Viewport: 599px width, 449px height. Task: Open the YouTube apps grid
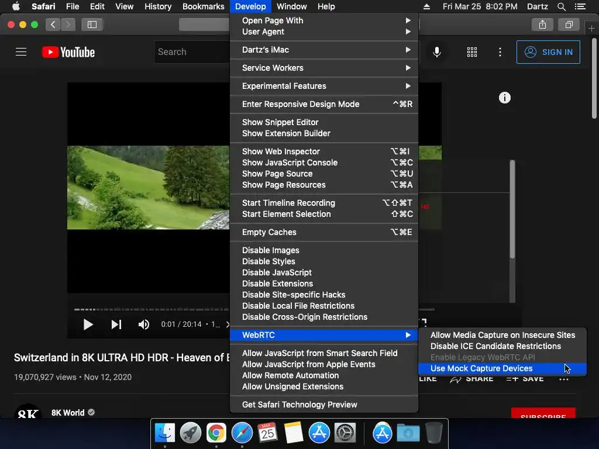point(472,52)
